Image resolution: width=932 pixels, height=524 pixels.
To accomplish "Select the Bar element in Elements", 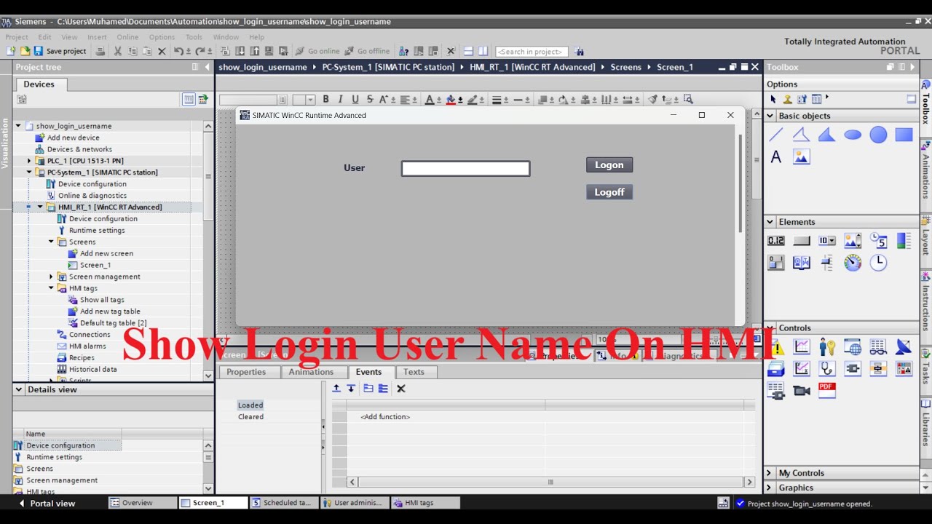I will pyautogui.click(x=904, y=241).
